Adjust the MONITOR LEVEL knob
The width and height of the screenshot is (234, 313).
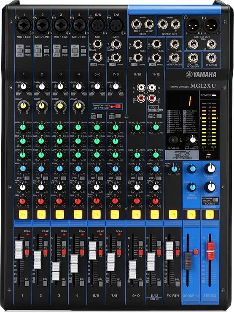tap(210, 169)
